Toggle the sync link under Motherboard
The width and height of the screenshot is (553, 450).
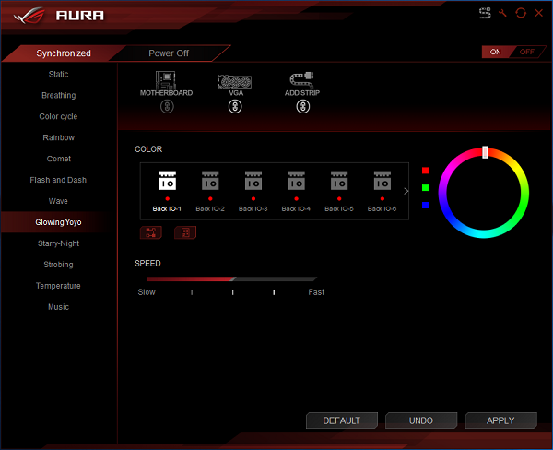167,107
